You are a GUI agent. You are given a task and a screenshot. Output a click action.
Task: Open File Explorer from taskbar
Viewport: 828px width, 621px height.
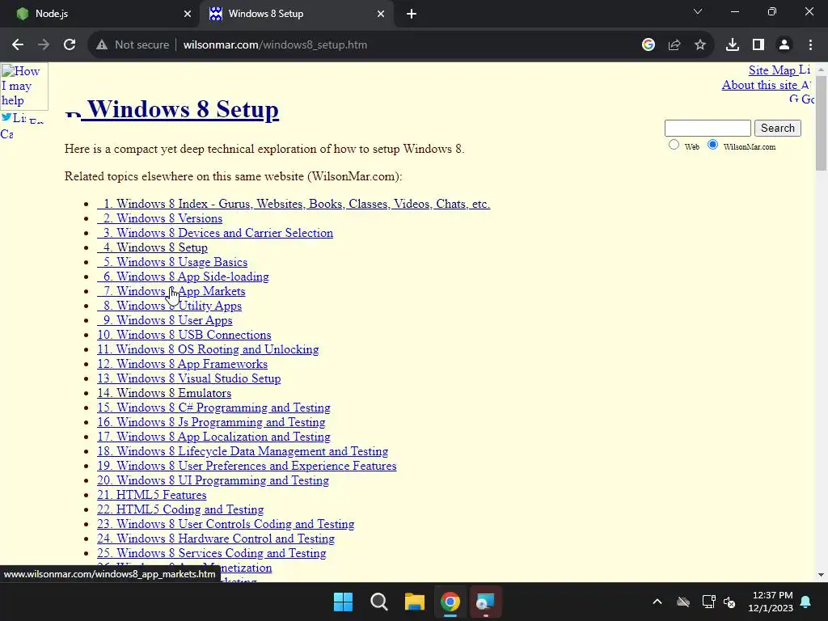(x=415, y=602)
